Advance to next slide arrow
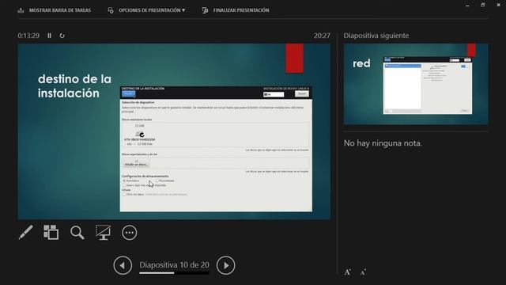This screenshot has width=506, height=285. coord(225,265)
